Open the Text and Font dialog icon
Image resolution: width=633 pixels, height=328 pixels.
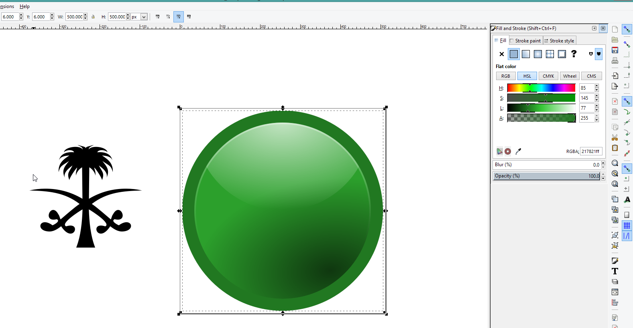[x=615, y=271]
